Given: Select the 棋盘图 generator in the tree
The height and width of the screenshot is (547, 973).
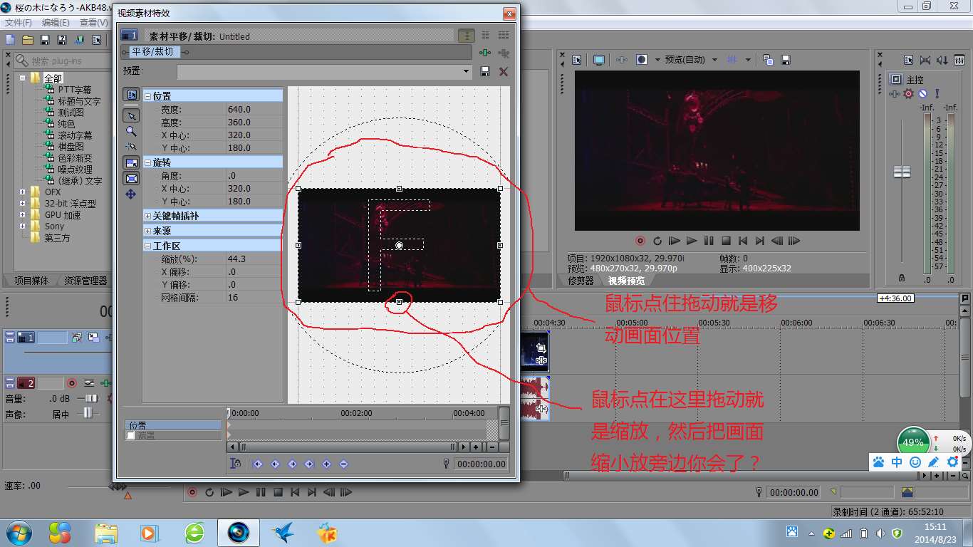Looking at the screenshot, I should click(71, 146).
